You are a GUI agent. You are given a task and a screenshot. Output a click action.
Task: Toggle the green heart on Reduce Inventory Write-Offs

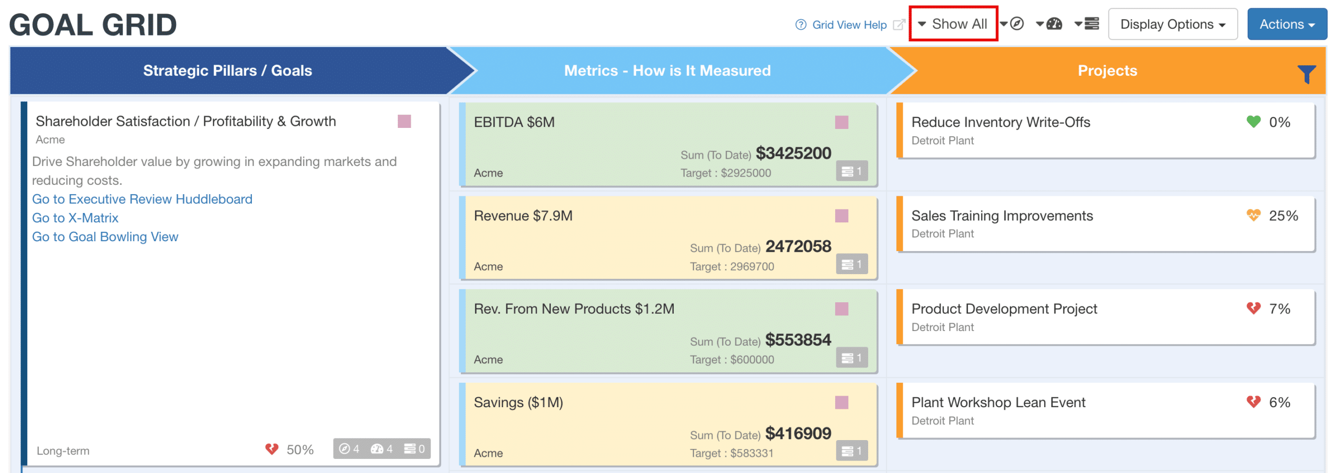(1254, 122)
